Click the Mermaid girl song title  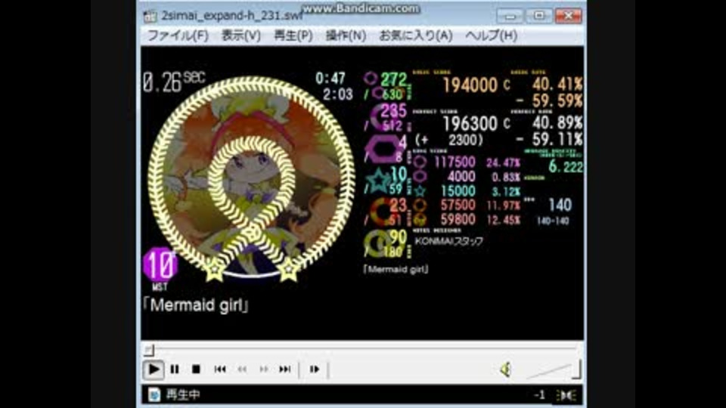pyautogui.click(x=195, y=305)
